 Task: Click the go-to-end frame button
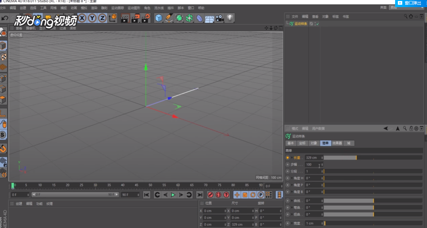pyautogui.click(x=200, y=195)
